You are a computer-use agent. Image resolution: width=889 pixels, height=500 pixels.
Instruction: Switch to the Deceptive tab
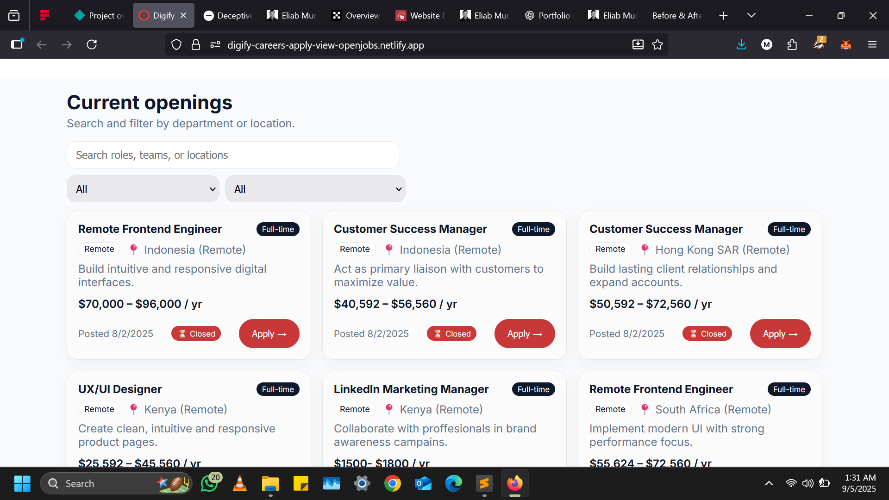coord(228,15)
